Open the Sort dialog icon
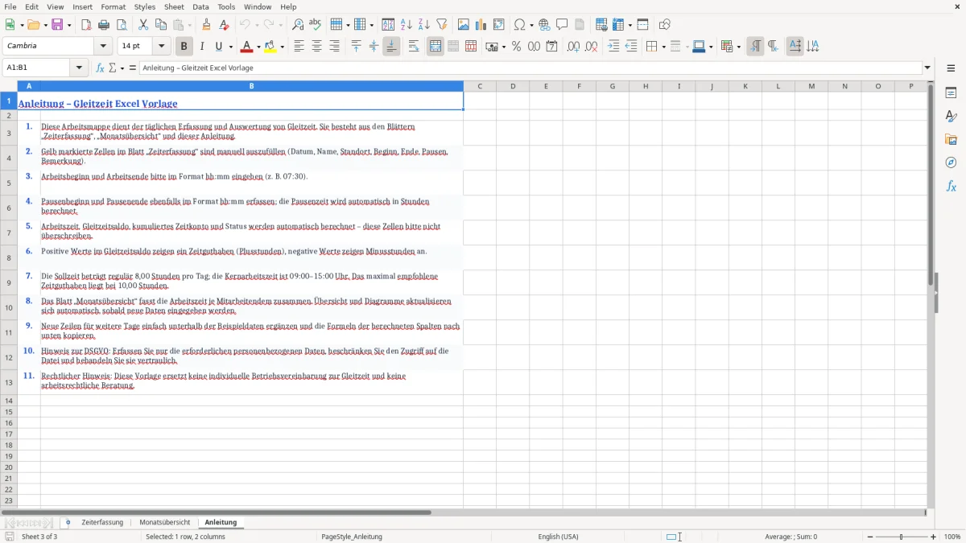The width and height of the screenshot is (966, 543). [388, 25]
